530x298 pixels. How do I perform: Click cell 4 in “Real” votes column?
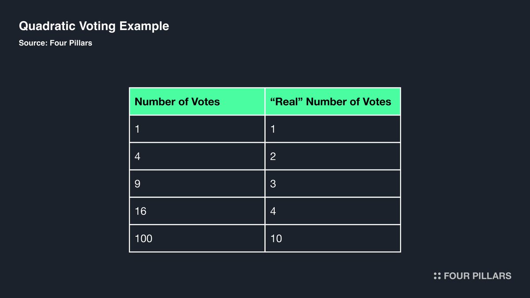click(333, 211)
